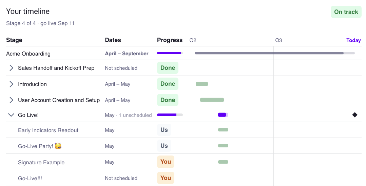Collapse the Go Live! stage
The image size is (366, 186).
(11, 115)
